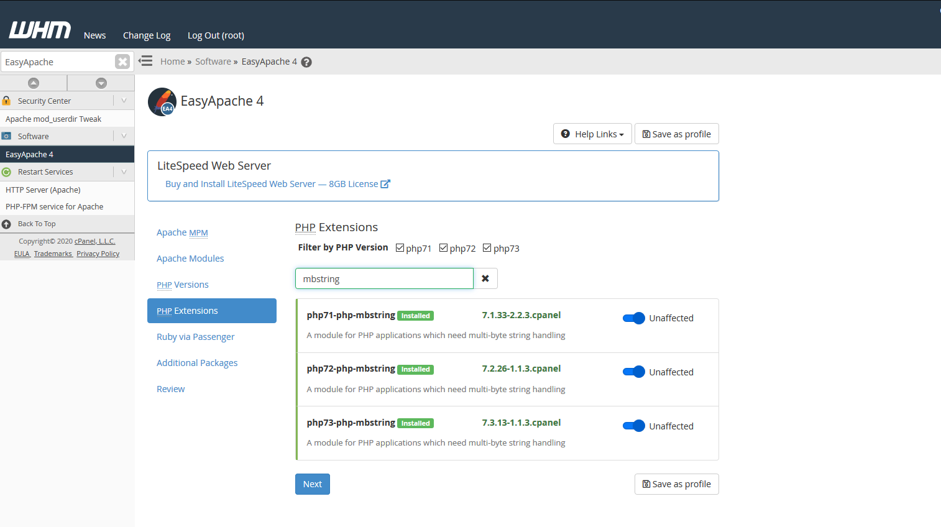The width and height of the screenshot is (941, 527).
Task: Click the Next button
Action: coord(313,484)
